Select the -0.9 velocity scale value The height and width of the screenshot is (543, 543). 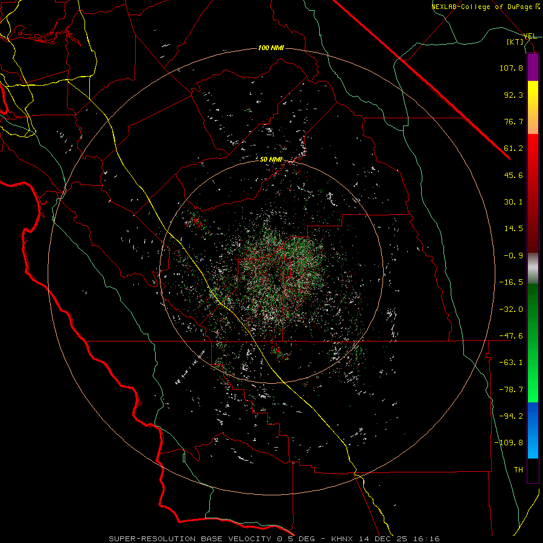513,256
